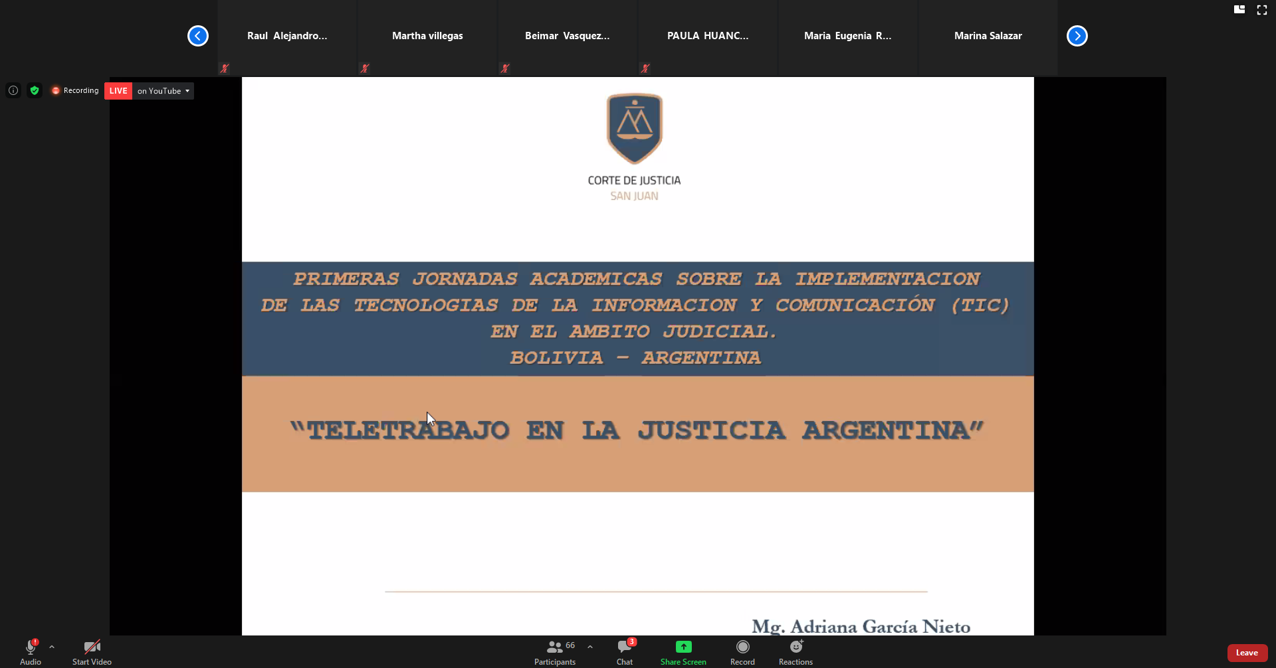Click the green encryption shield icon
The width and height of the screenshot is (1276, 668).
(35, 90)
